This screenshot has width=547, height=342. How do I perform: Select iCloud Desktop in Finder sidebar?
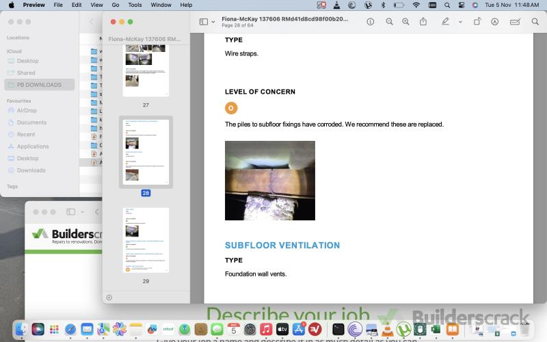pyautogui.click(x=27, y=61)
